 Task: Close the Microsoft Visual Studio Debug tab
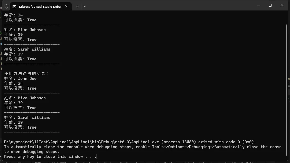[x=66, y=6]
